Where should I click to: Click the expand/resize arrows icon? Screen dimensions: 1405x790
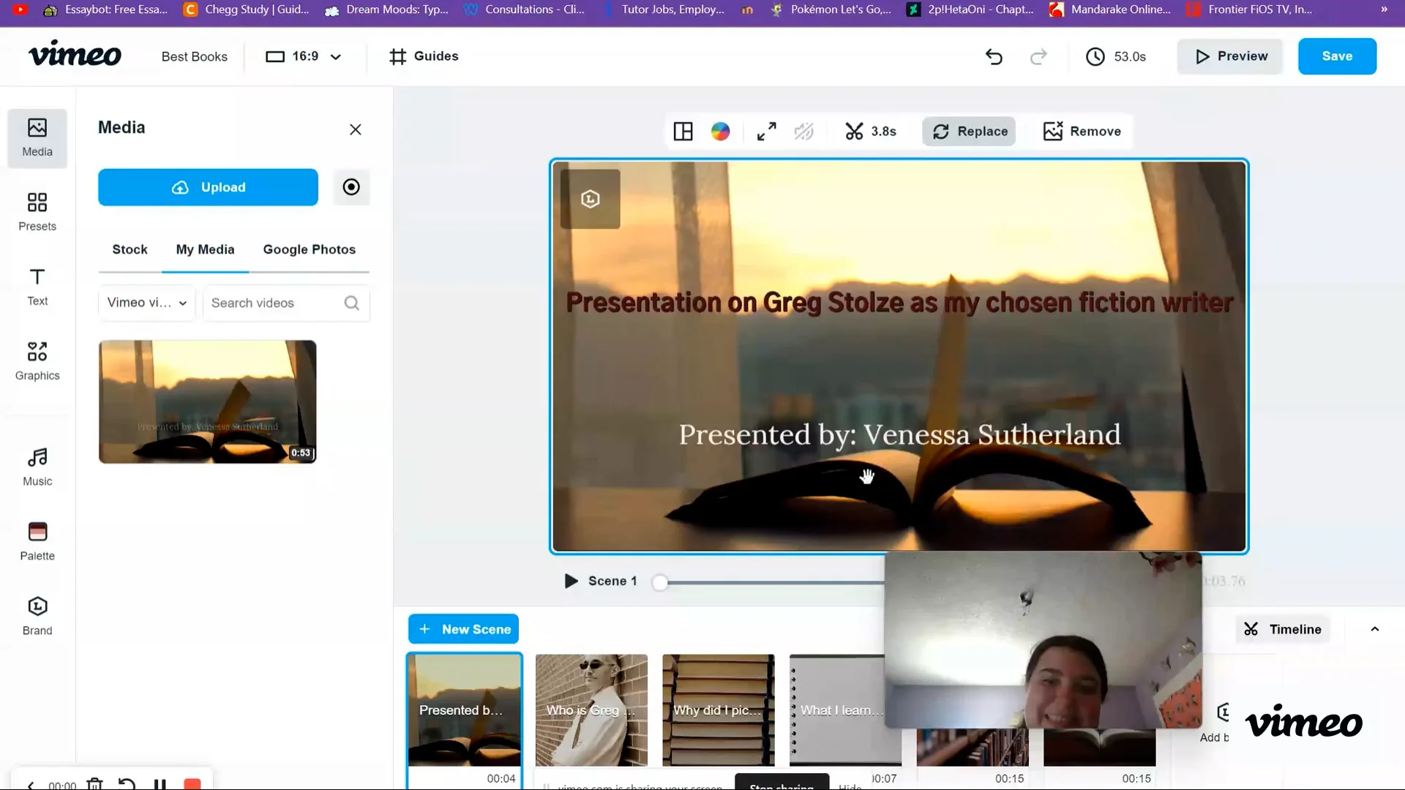pos(766,132)
